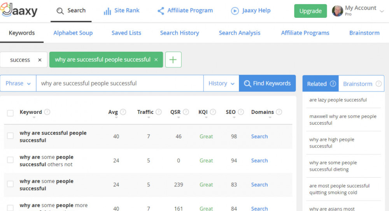Sort by Keyword column arrow
Screen dimensions: 389x211
point(34,117)
